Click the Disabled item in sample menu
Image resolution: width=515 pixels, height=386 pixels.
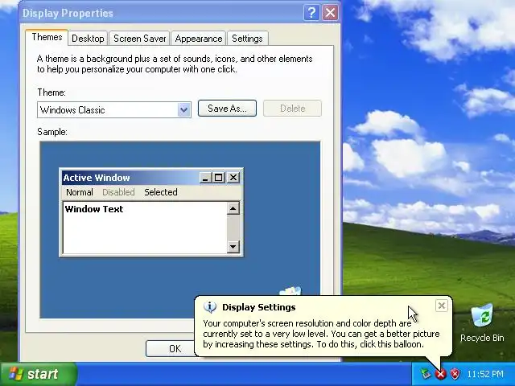(x=118, y=192)
